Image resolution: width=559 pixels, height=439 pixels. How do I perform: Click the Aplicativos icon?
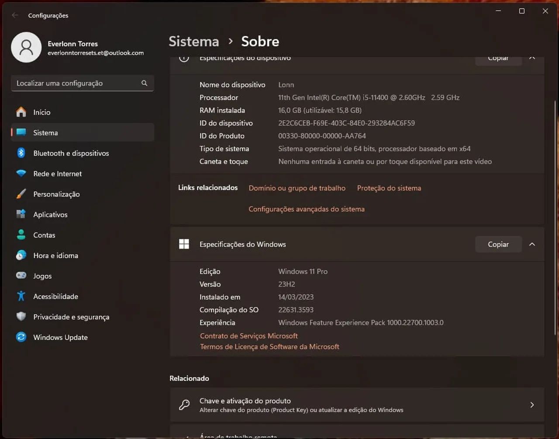point(21,214)
